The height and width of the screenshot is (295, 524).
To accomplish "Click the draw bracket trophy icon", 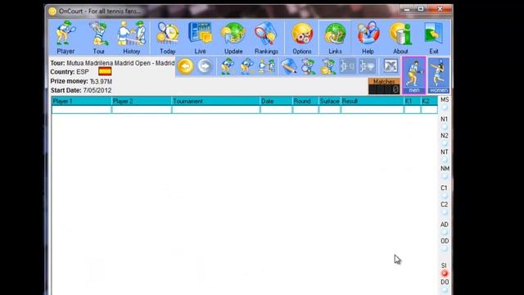I will tap(368, 66).
